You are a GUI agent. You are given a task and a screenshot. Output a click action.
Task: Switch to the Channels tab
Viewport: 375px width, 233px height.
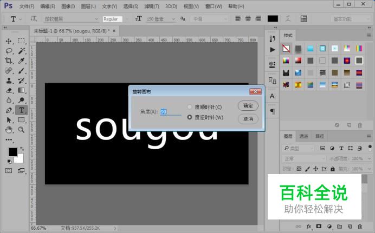pos(303,136)
